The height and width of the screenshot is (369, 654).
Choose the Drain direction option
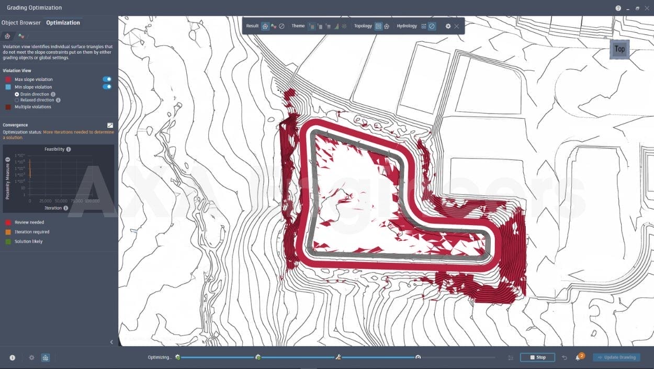tap(17, 94)
